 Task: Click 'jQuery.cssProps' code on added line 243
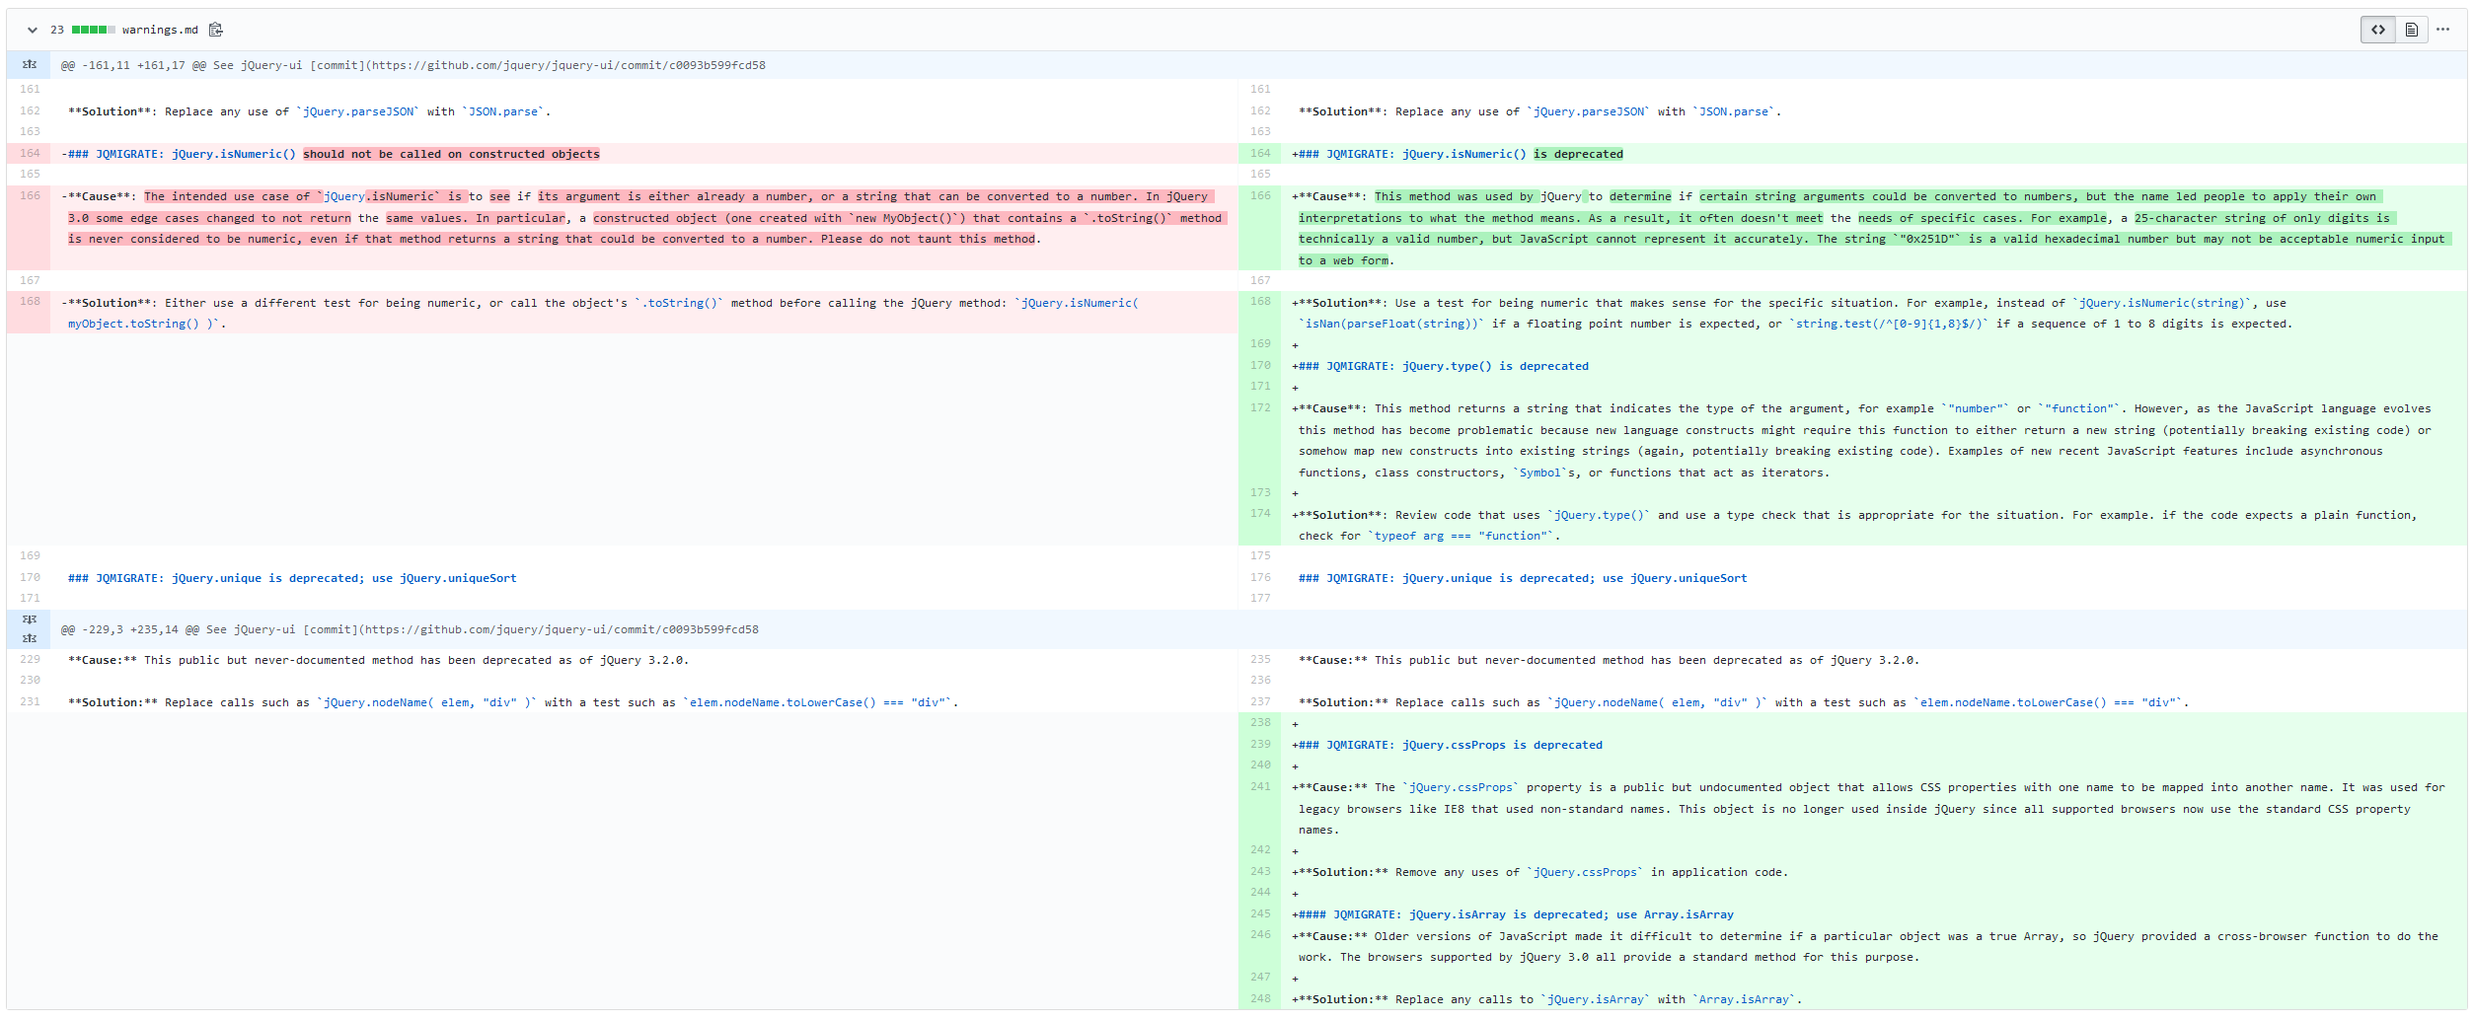tap(1584, 872)
